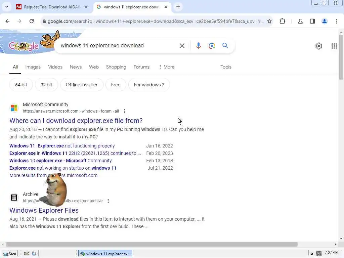The width and height of the screenshot is (344, 258).
Task: Open a new tab with plus button
Action: [x=178, y=7]
